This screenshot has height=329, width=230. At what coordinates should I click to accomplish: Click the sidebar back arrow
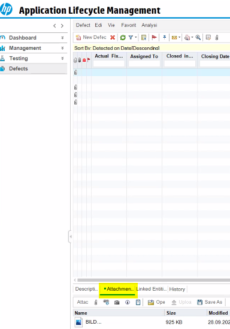click(55, 26)
